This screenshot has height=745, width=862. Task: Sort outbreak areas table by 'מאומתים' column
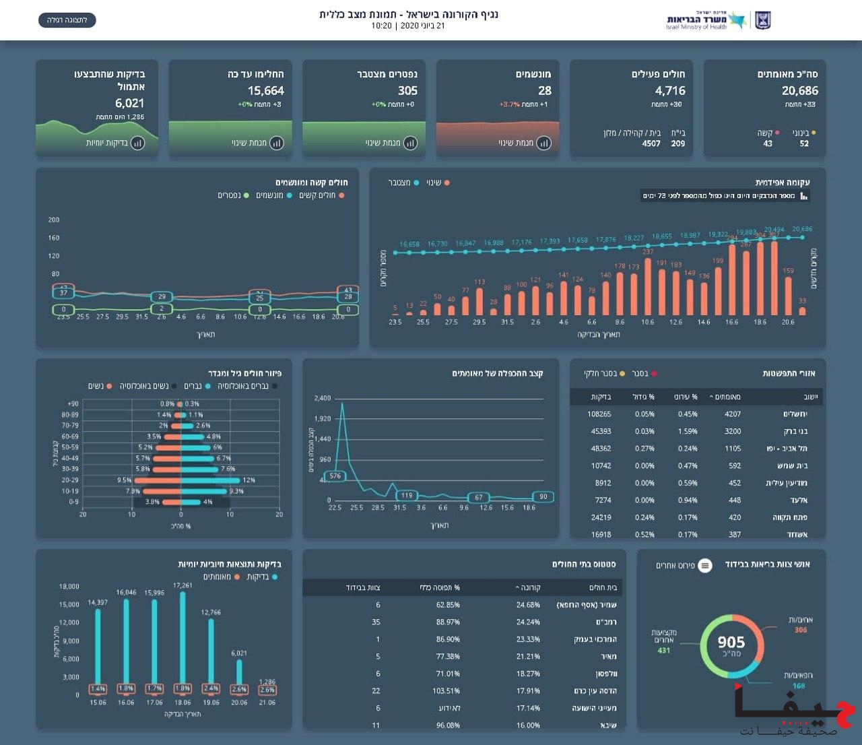(x=726, y=397)
